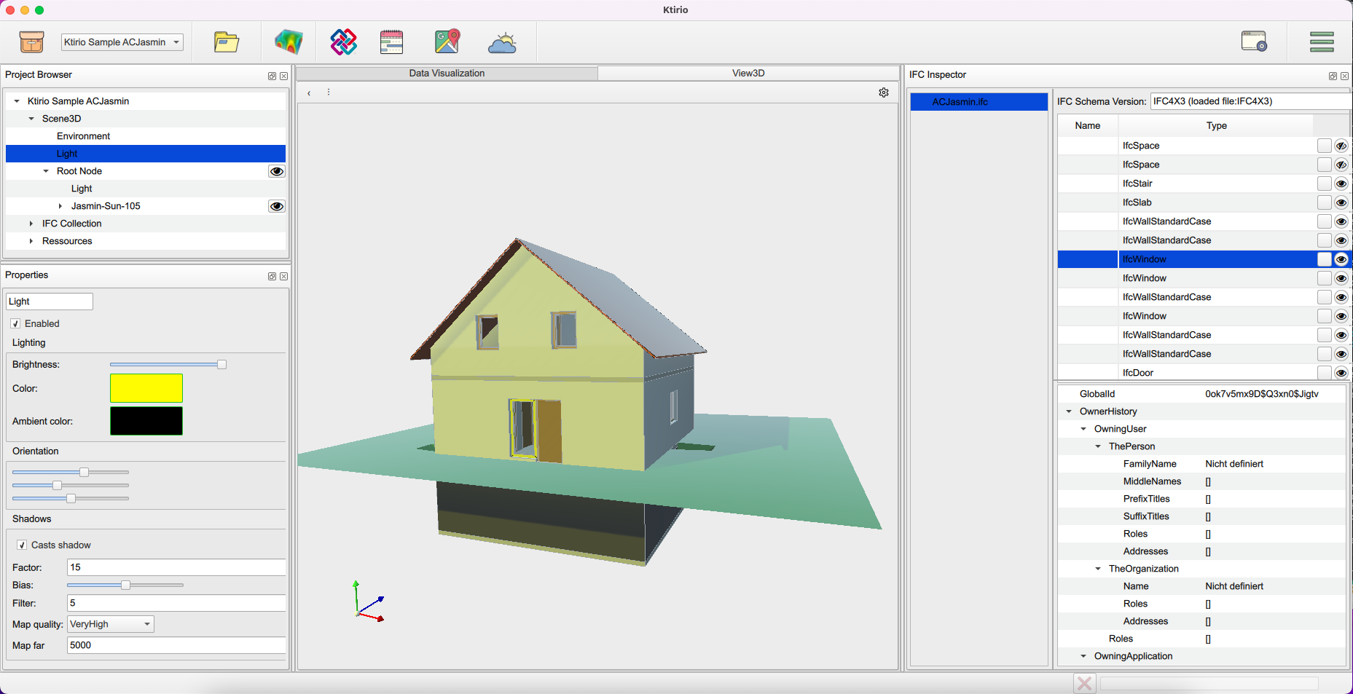Open the hamburger menu icon
The image size is (1353, 694).
pos(1321,42)
